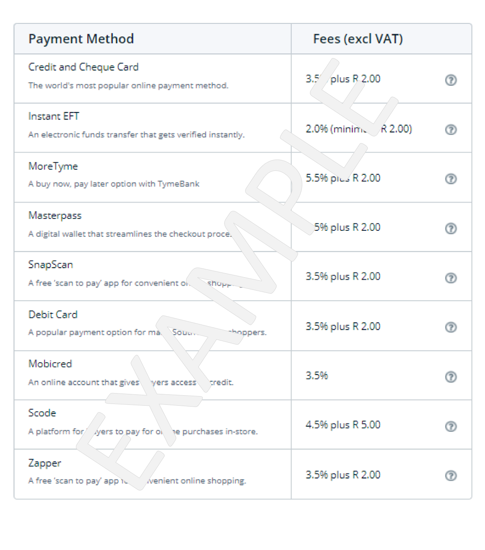Click the Zapper payment method title

45,463
